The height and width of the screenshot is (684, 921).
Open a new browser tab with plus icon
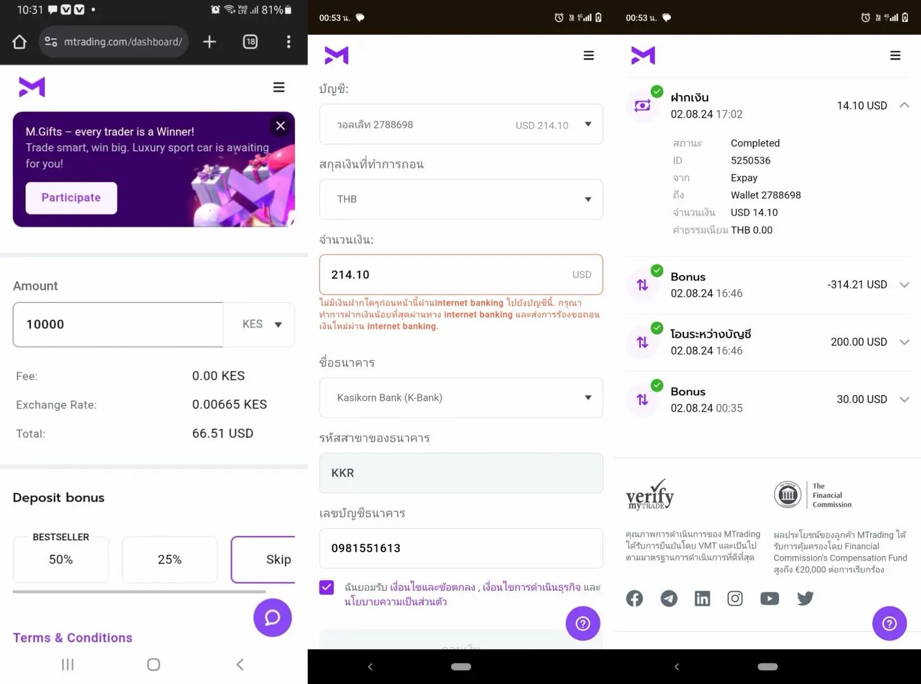coord(210,42)
